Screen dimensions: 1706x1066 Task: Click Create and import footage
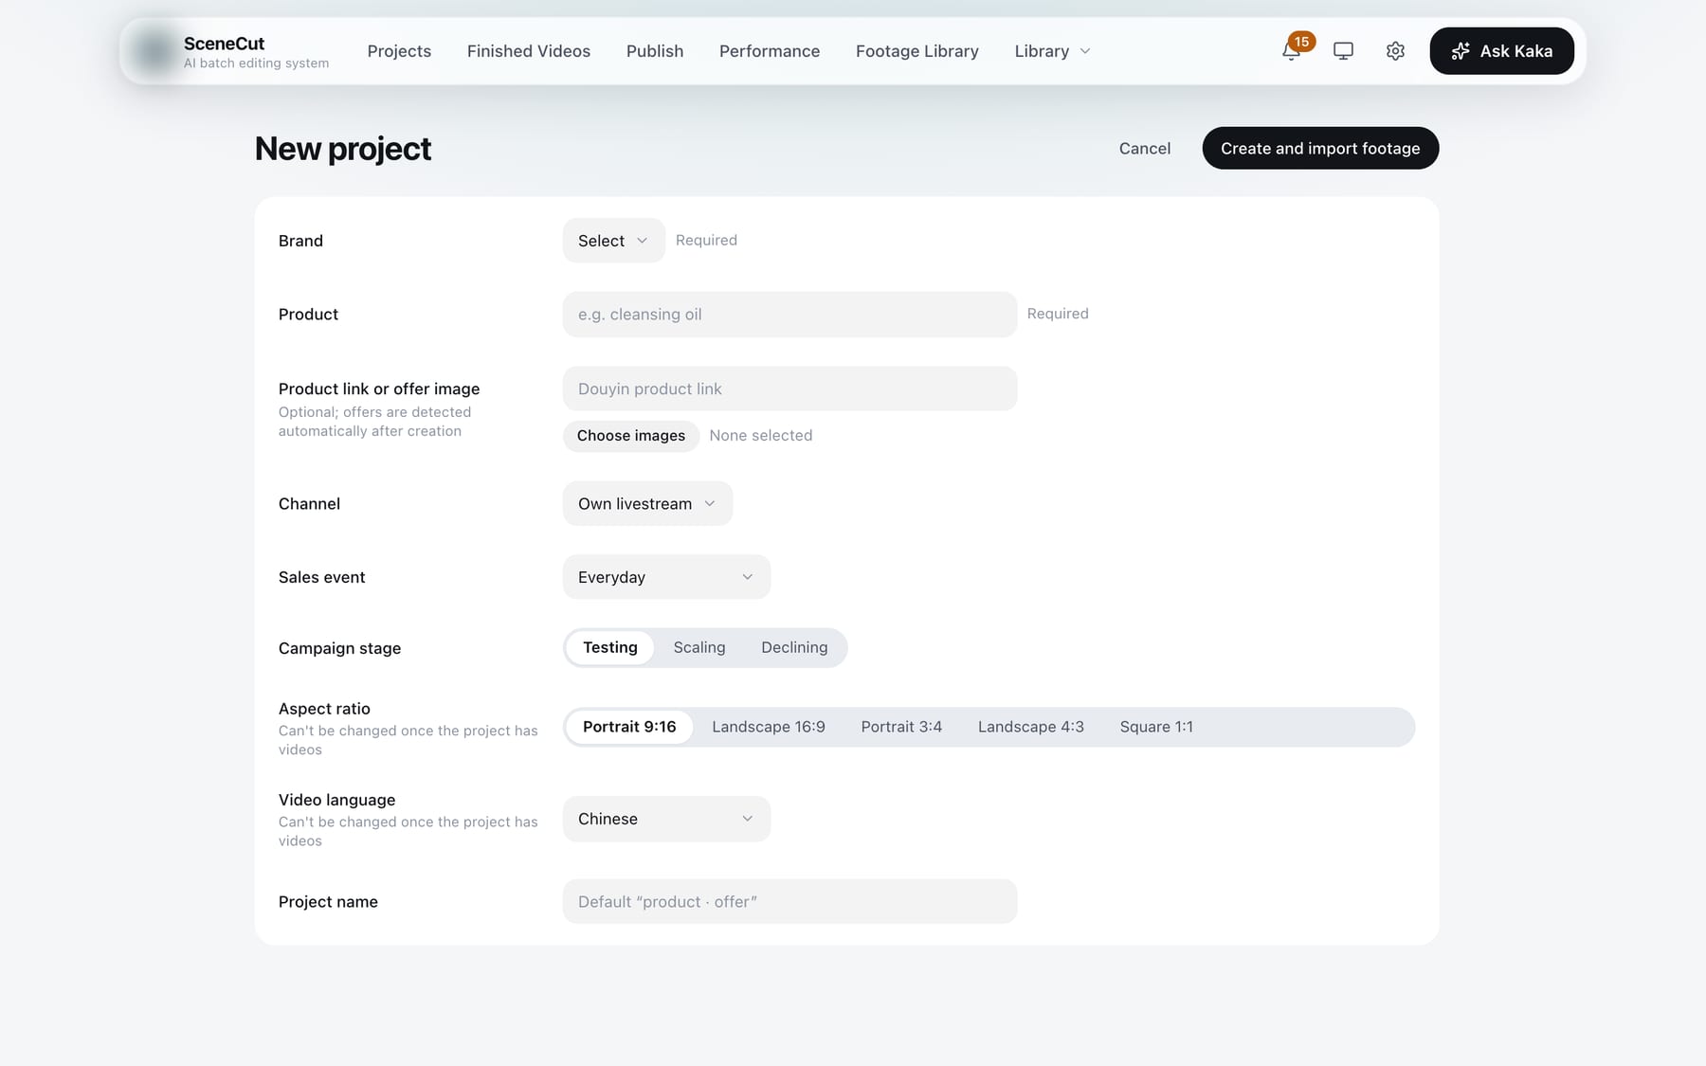click(x=1320, y=148)
